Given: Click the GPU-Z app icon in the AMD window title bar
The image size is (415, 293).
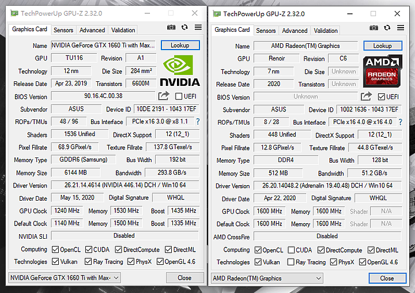Looking at the screenshot, I should (217, 14).
